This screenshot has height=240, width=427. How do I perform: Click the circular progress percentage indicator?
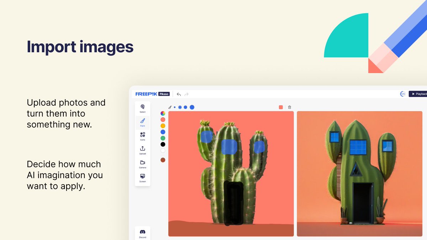pos(403,94)
